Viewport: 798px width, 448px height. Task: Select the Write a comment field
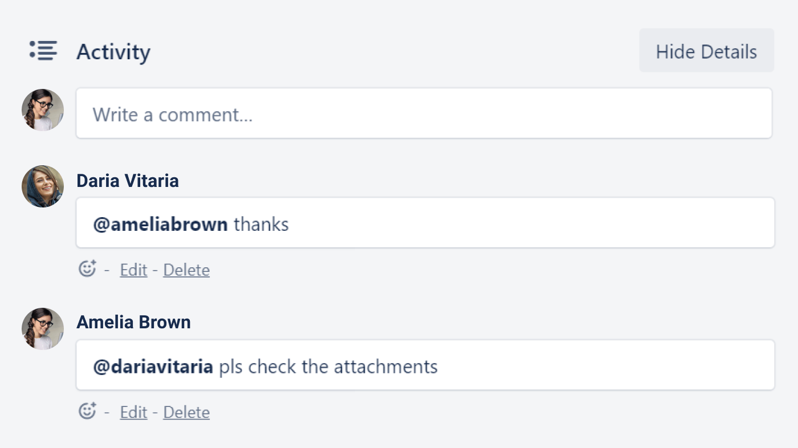click(425, 113)
